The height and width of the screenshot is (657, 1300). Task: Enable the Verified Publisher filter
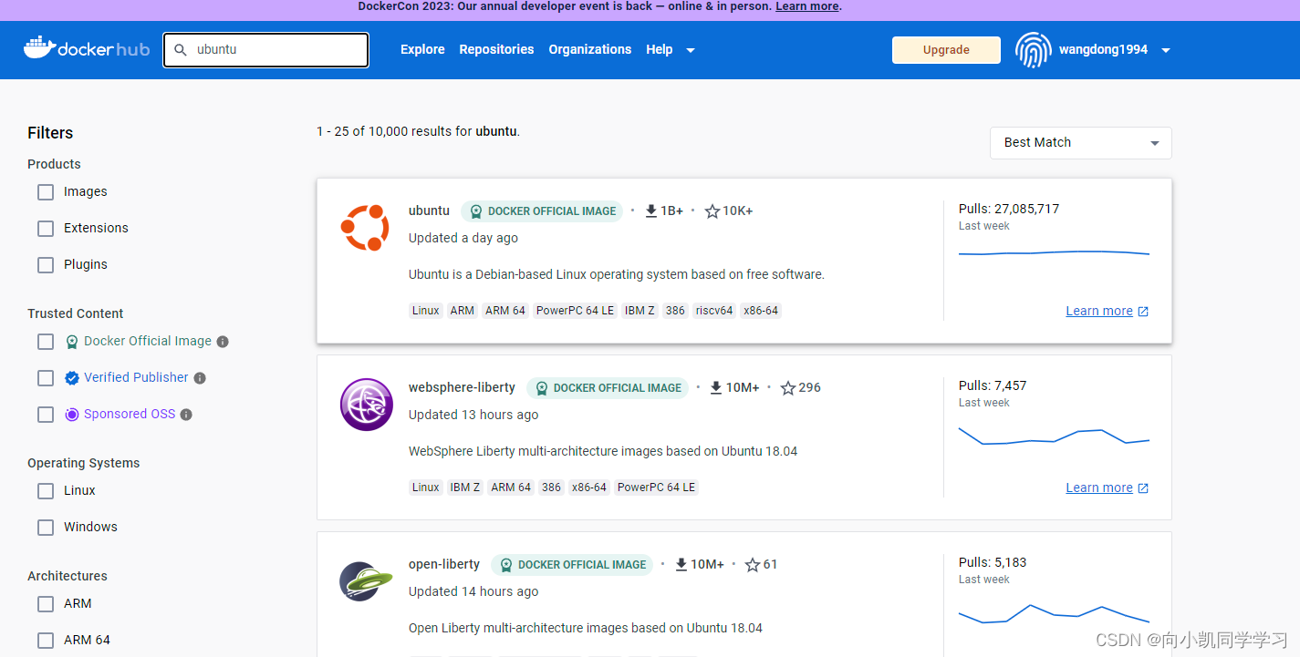click(x=46, y=378)
